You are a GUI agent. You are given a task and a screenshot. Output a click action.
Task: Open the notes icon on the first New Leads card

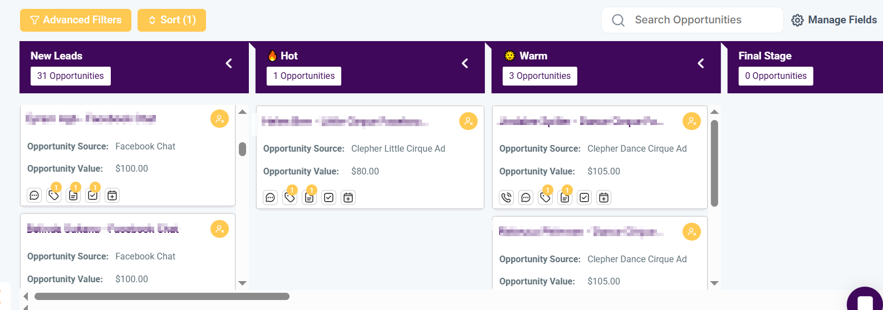click(x=73, y=196)
